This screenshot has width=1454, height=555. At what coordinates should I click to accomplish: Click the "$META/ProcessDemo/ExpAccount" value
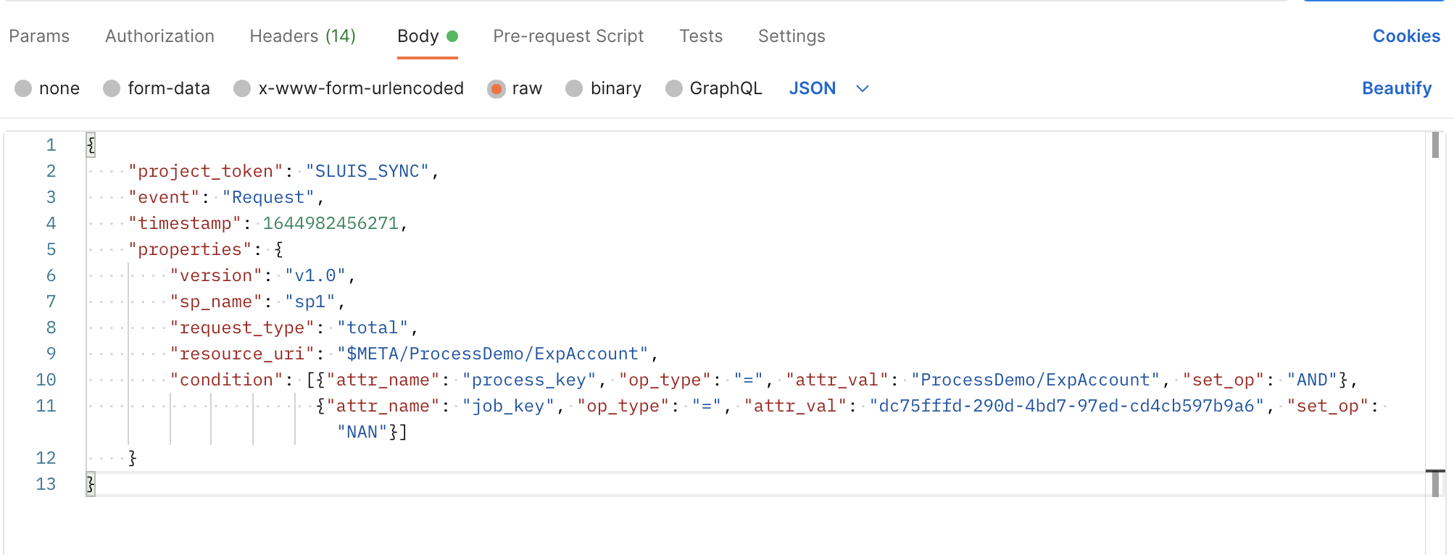point(492,354)
